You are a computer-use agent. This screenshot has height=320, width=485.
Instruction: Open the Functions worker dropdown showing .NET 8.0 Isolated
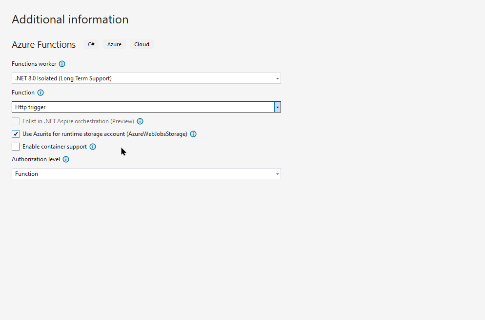(x=146, y=78)
